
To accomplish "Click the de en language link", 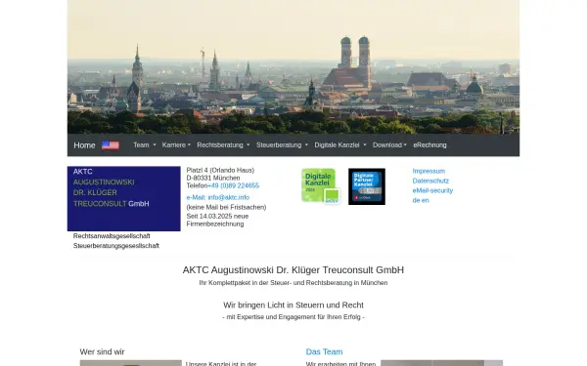I will pyautogui.click(x=421, y=200).
